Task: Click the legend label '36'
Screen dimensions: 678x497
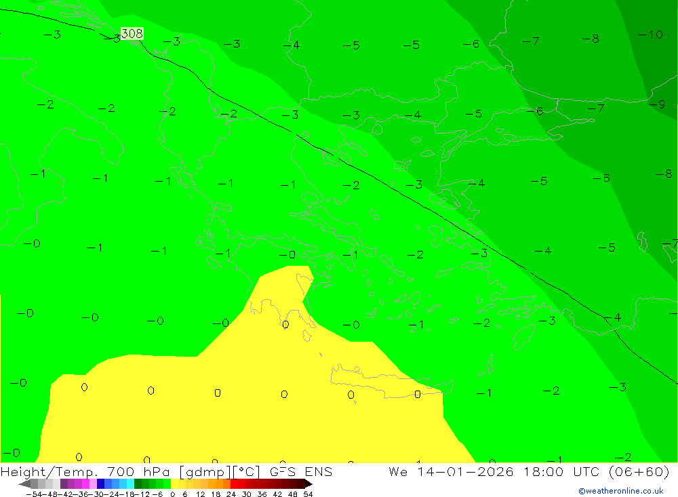Action: 262,494
